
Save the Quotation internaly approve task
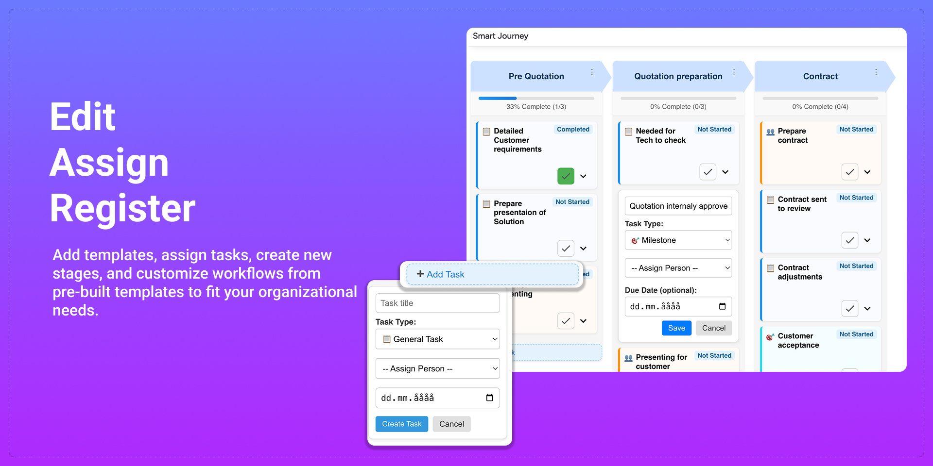click(676, 328)
